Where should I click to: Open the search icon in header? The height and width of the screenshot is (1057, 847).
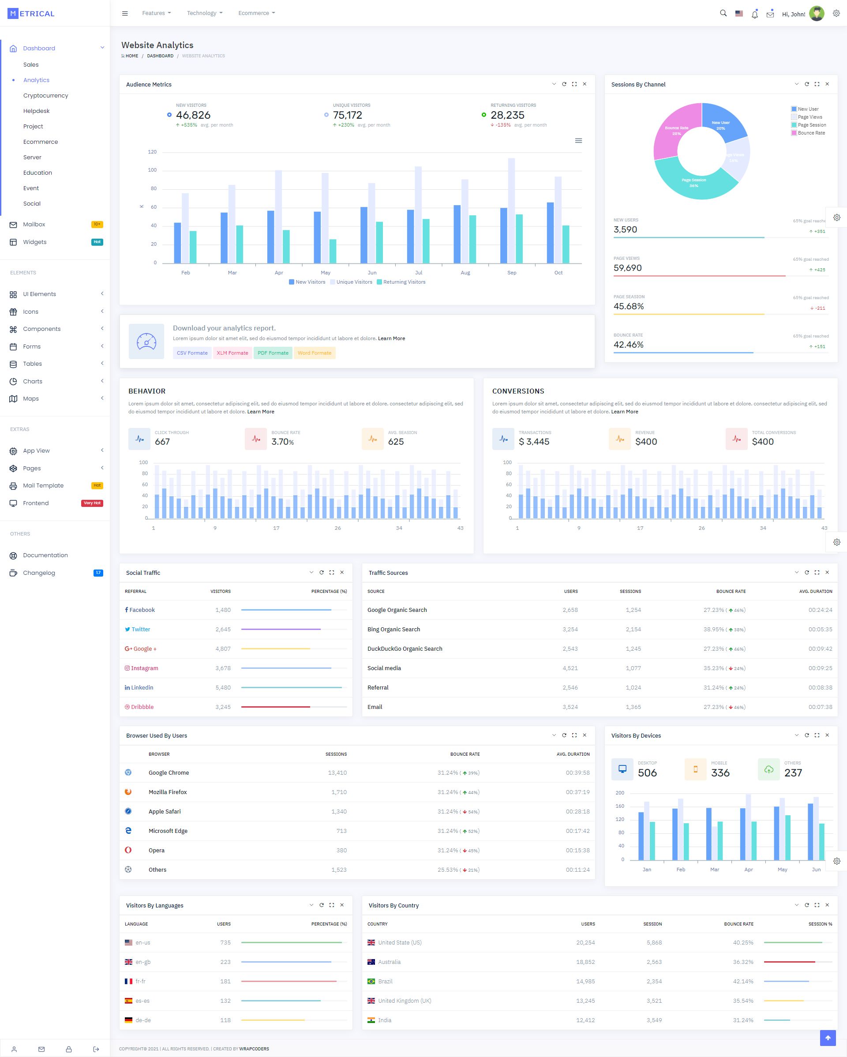pyautogui.click(x=723, y=14)
